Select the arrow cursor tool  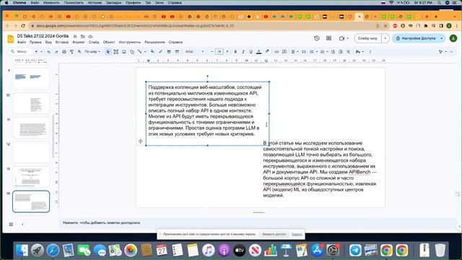point(108,51)
